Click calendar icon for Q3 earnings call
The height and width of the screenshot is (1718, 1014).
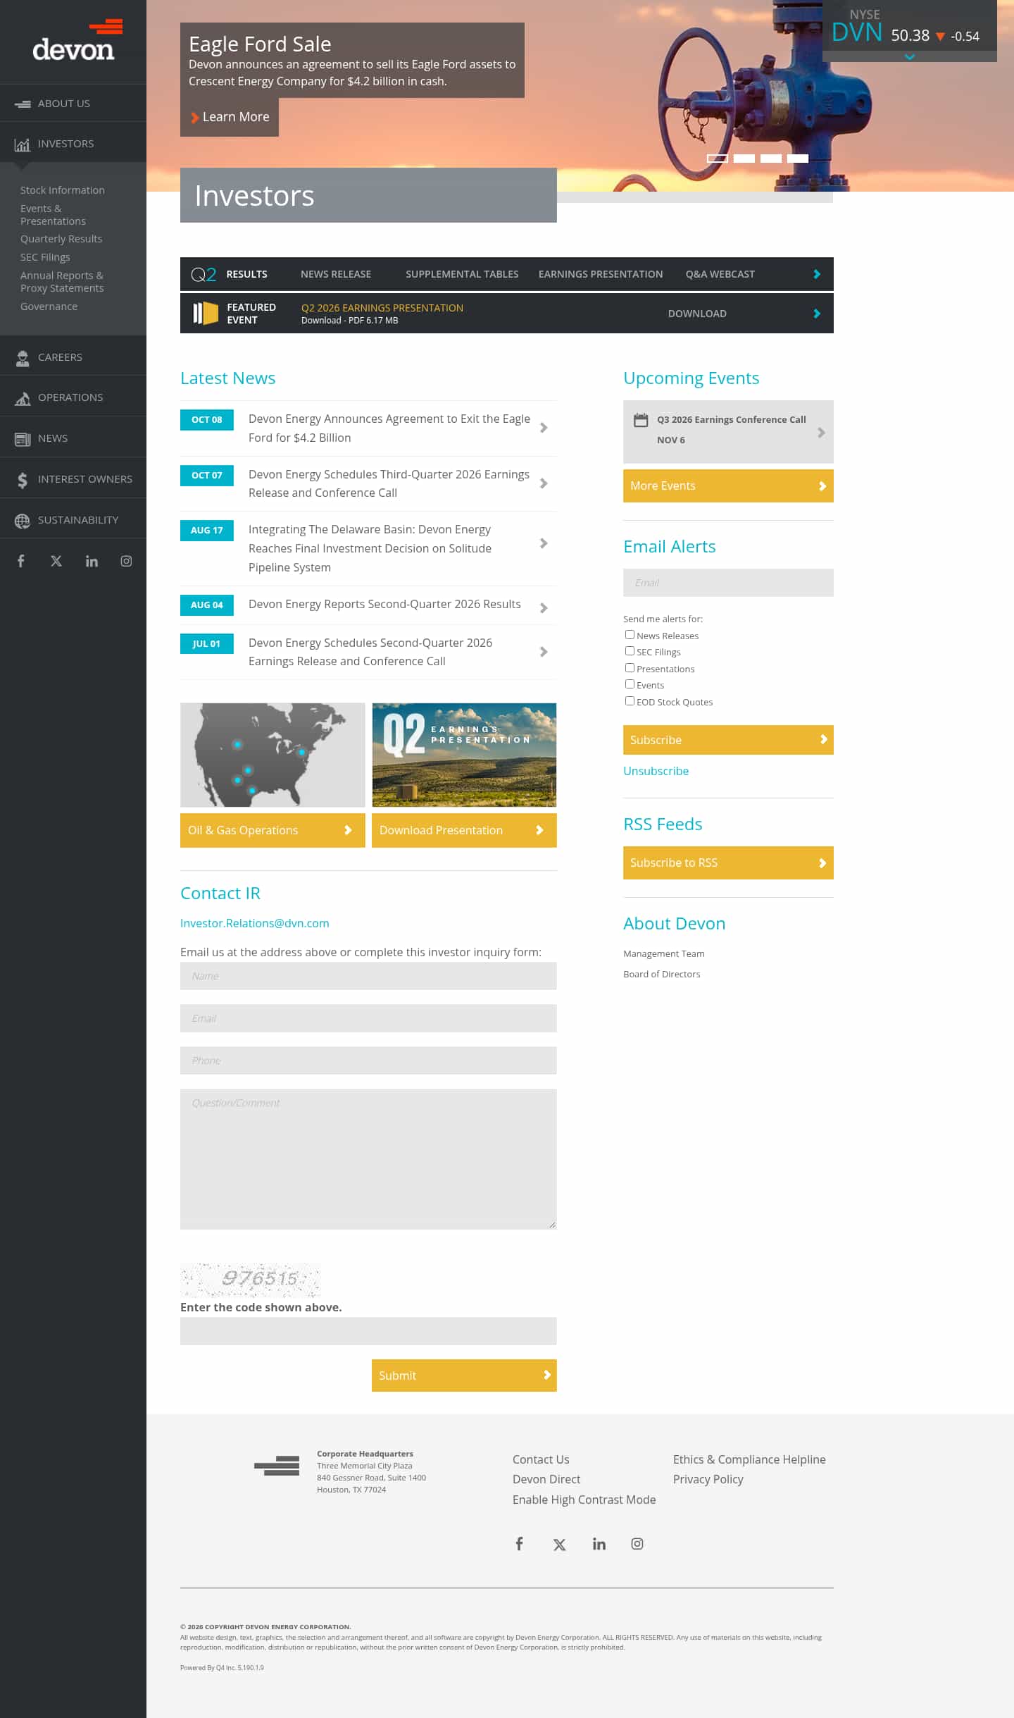[x=641, y=420]
